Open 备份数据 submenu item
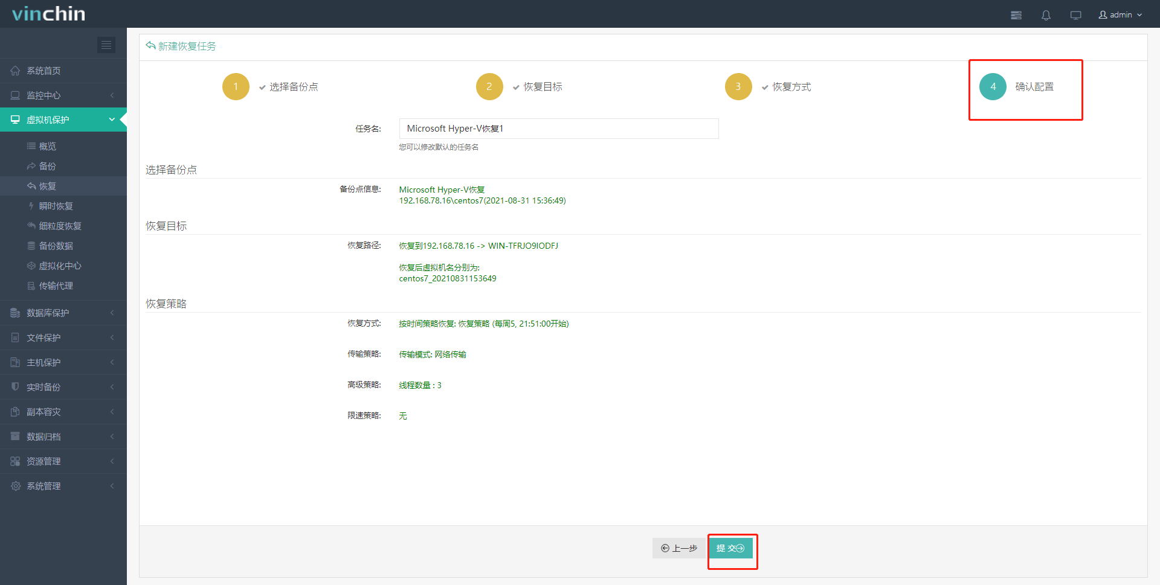The height and width of the screenshot is (585, 1160). (x=63, y=246)
